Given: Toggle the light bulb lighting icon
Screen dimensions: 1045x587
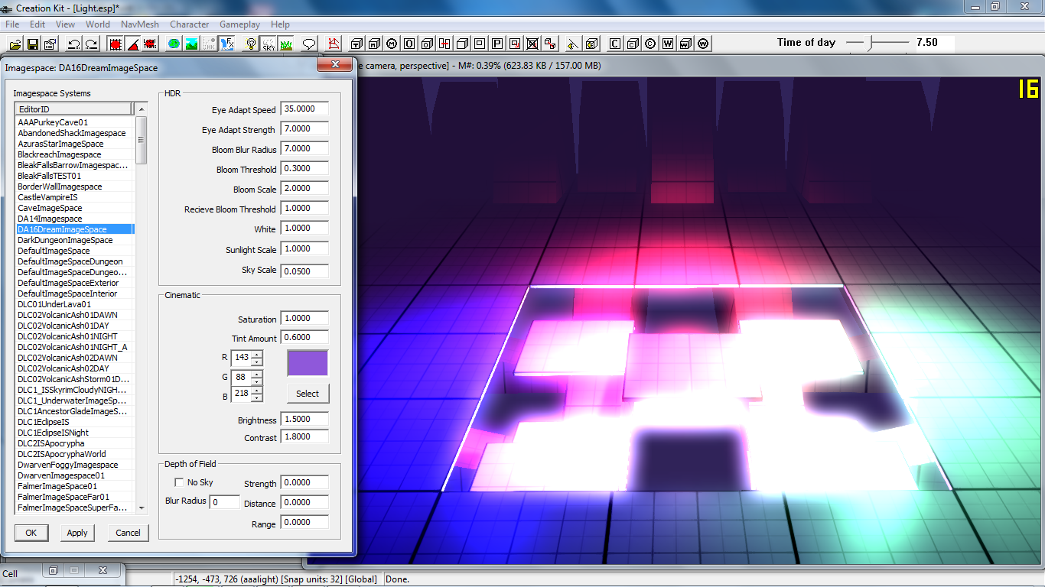Looking at the screenshot, I should (250, 44).
